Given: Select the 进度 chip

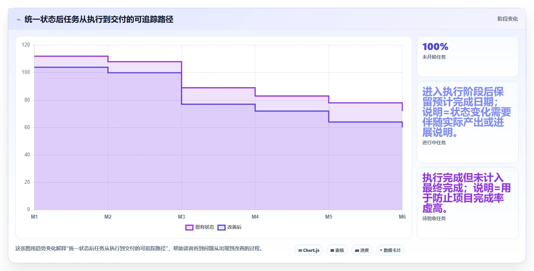Looking at the screenshot, I should click(x=362, y=250).
